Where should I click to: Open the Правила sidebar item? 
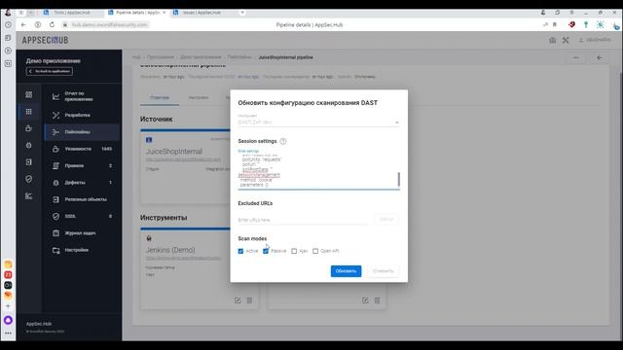click(82, 166)
